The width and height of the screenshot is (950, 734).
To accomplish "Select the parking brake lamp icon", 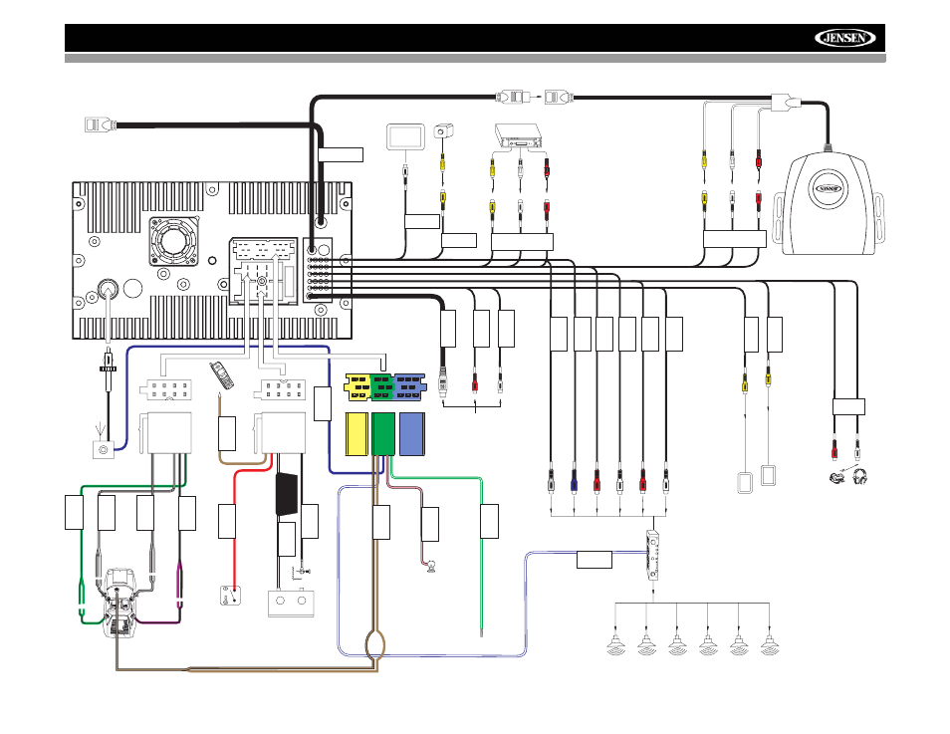I will [x=431, y=567].
